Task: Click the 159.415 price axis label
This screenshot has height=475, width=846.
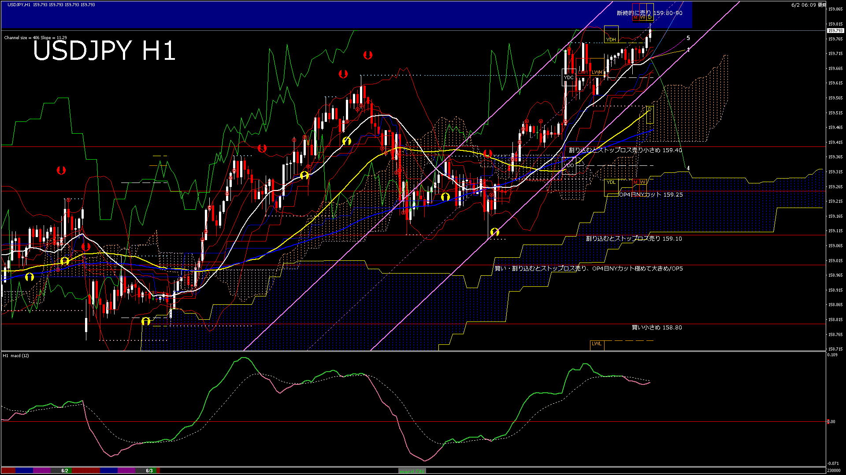Action: pyautogui.click(x=835, y=142)
